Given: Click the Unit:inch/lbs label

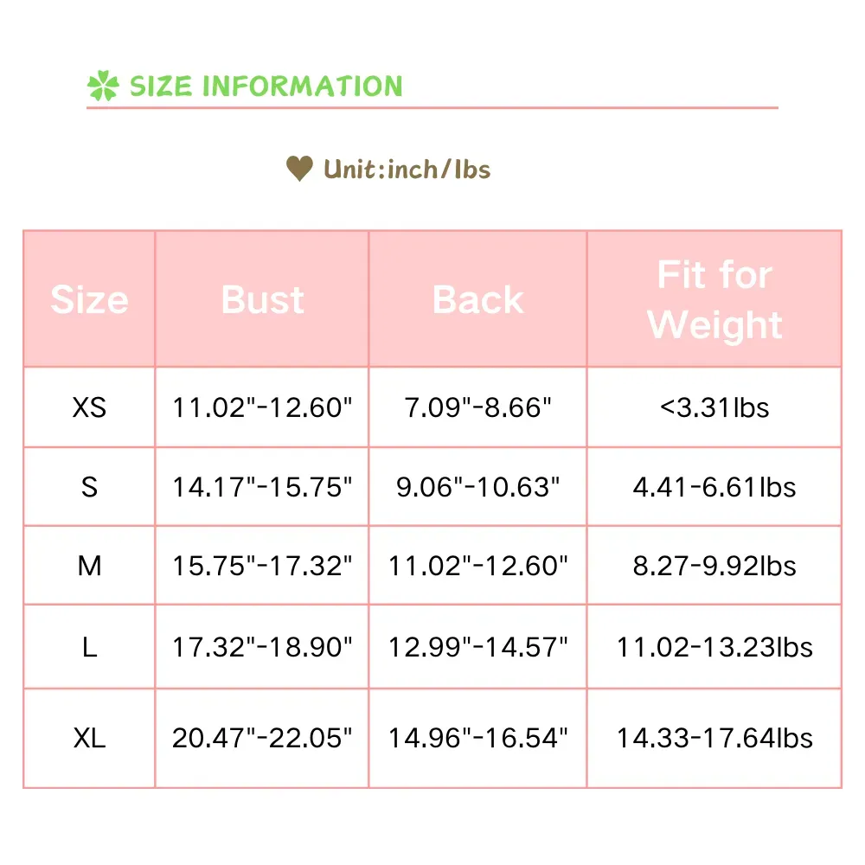Looking at the screenshot, I should coord(407,169).
